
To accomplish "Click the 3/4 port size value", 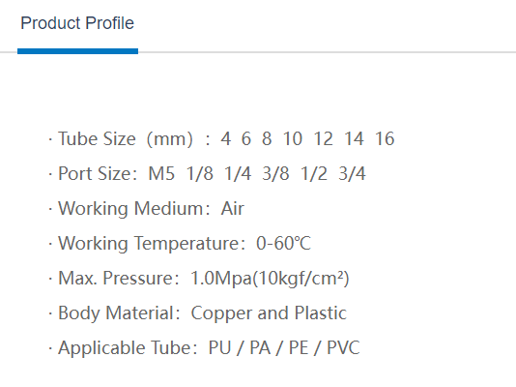I will (x=352, y=173).
